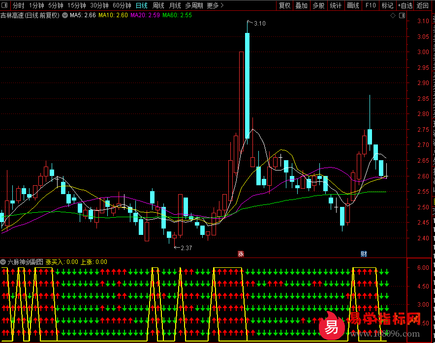The width and height of the screenshot is (435, 343).
Task: Click the MA10: 2.60 indicator label
Action: click(x=113, y=15)
